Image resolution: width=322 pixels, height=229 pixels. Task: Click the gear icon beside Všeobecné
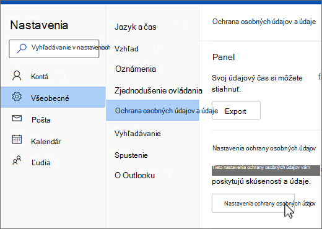pyautogui.click(x=17, y=97)
